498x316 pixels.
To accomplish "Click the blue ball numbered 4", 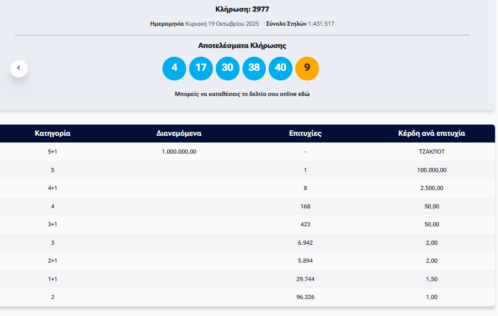I will (175, 68).
